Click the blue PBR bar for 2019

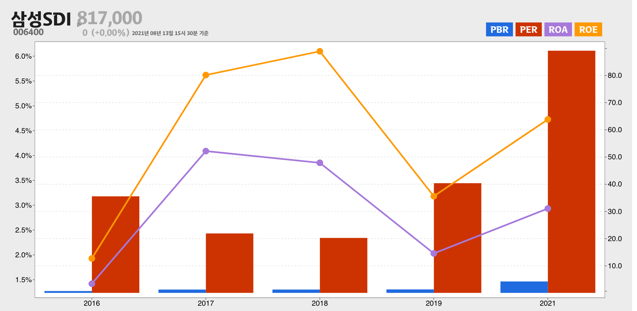(x=410, y=291)
